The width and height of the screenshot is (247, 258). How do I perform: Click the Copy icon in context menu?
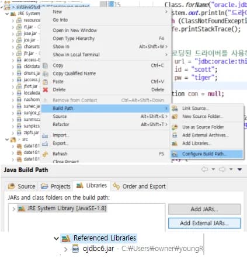click(45, 65)
